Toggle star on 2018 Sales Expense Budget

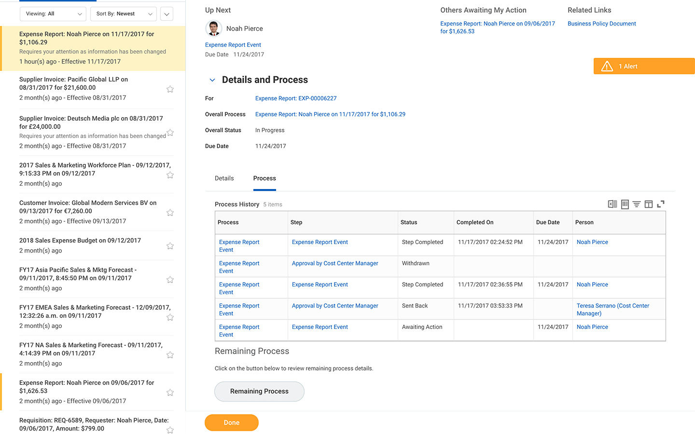(170, 246)
